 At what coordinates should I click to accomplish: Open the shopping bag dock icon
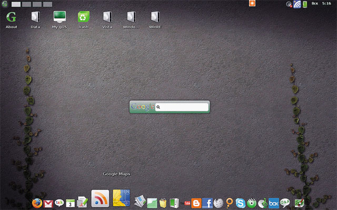tap(163, 203)
